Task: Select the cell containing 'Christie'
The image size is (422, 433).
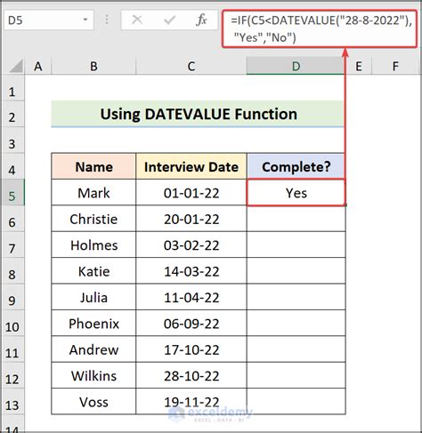Action: (93, 219)
